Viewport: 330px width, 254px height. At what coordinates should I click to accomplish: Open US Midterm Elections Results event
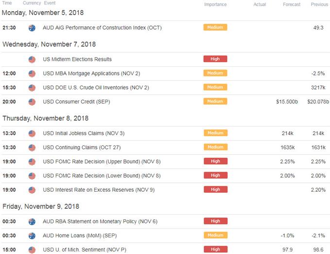point(77,59)
